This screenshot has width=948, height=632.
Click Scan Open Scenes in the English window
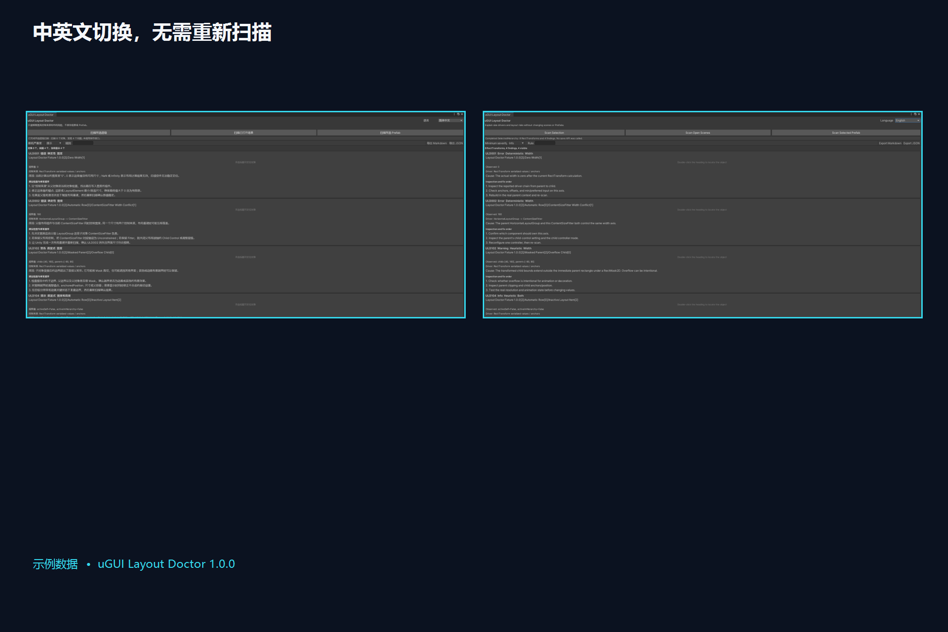pos(698,133)
